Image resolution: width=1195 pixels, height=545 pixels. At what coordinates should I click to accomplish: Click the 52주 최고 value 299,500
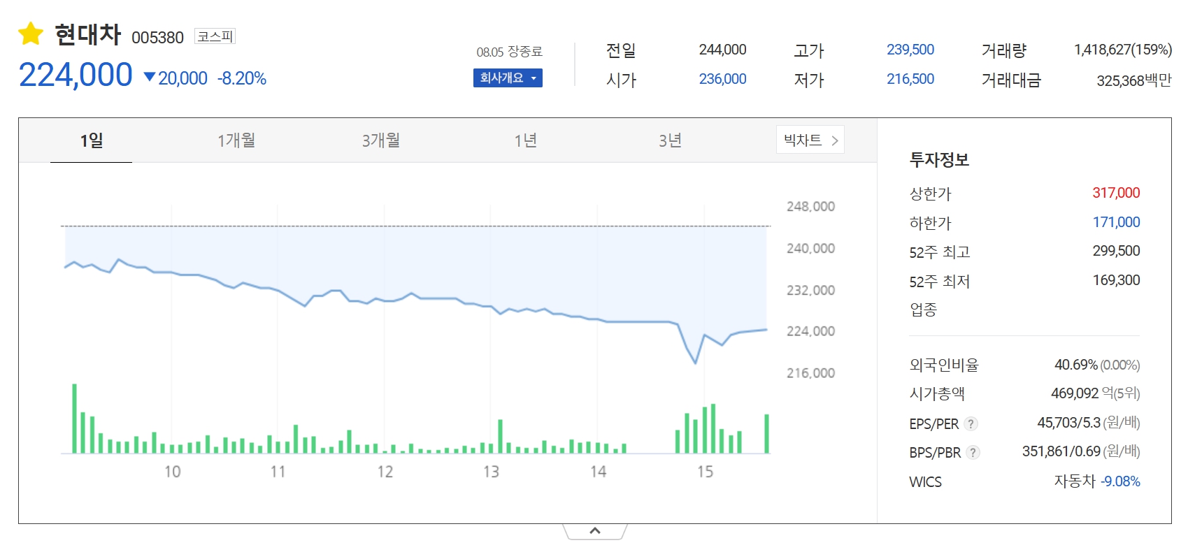(x=1116, y=251)
